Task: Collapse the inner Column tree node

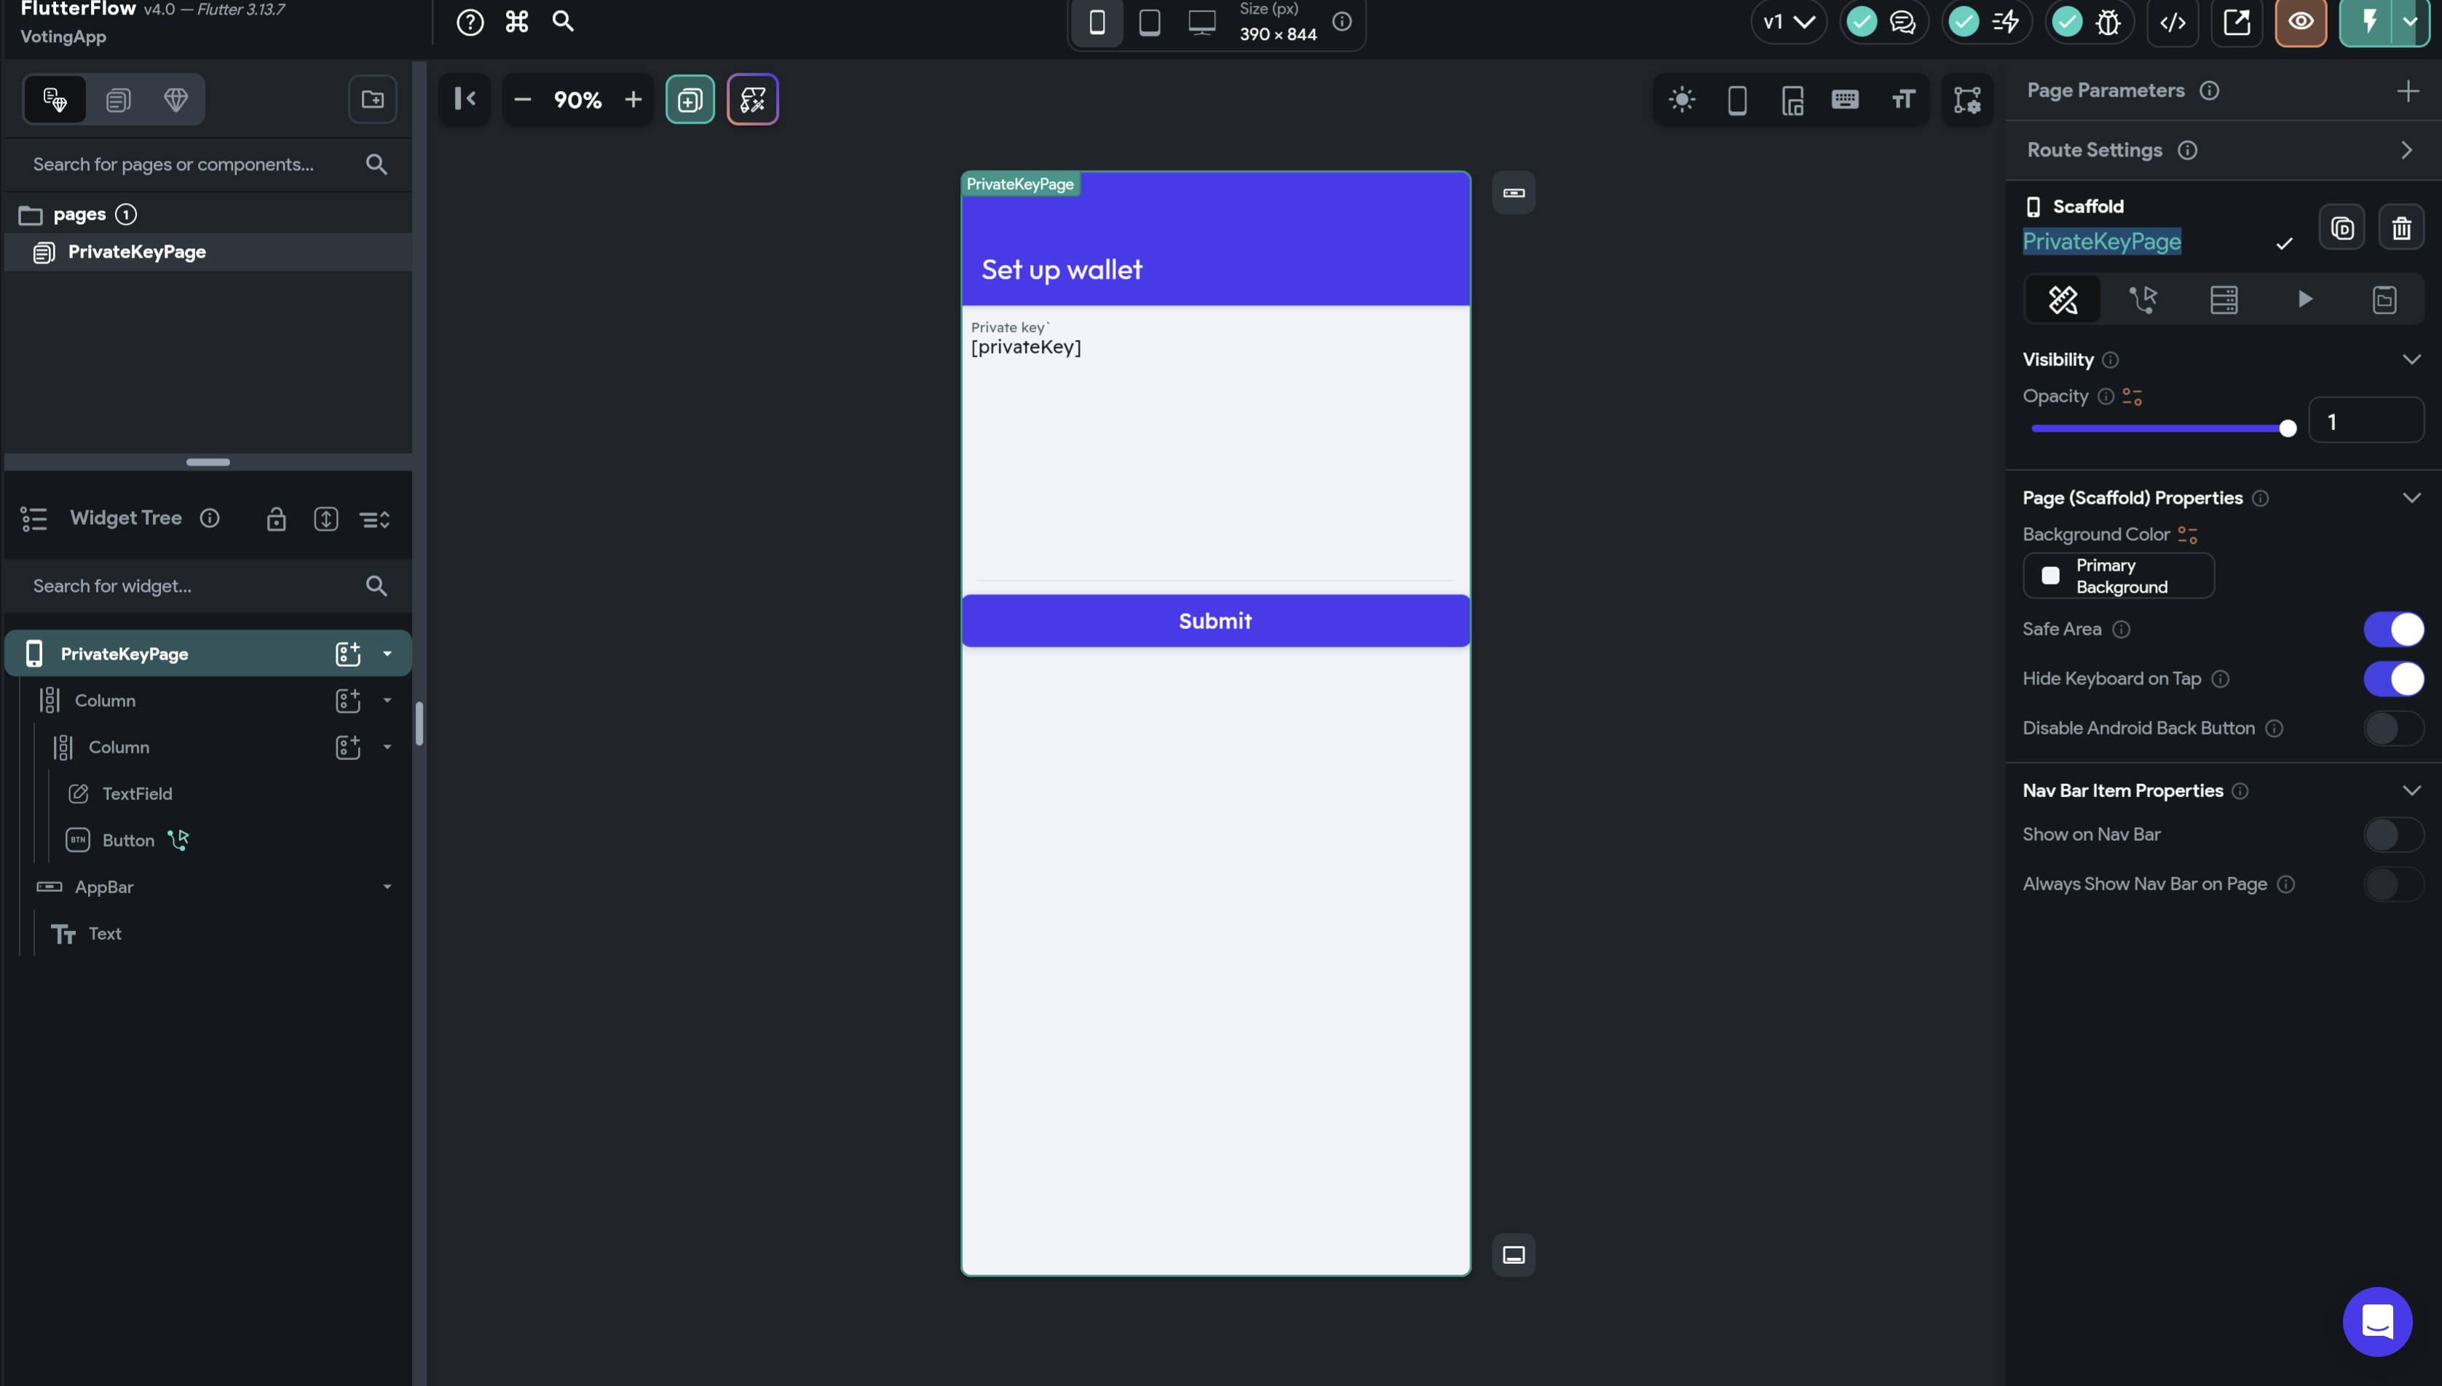Action: pos(387,748)
